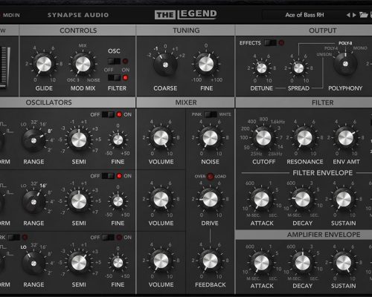372x297 pixels.
Task: Toggle the EFFECTS switch in Output
Action: (x=271, y=43)
